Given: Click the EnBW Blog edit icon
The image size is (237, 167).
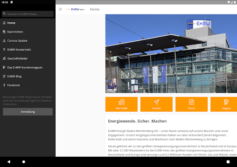Looking at the screenshot, I should [x=4, y=77].
